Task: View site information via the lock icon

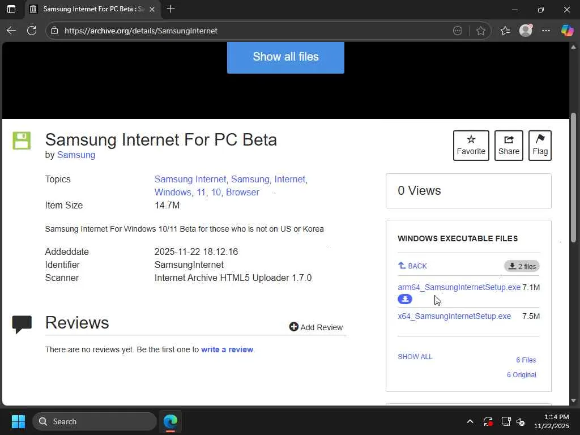Action: click(54, 31)
